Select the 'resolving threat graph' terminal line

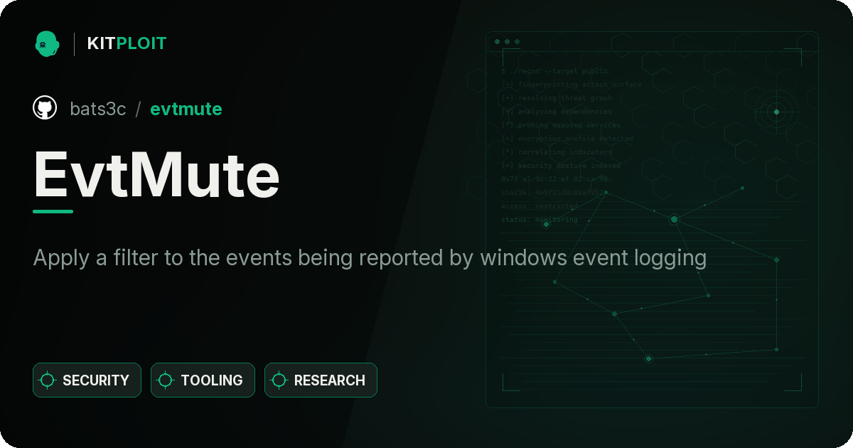tap(556, 97)
